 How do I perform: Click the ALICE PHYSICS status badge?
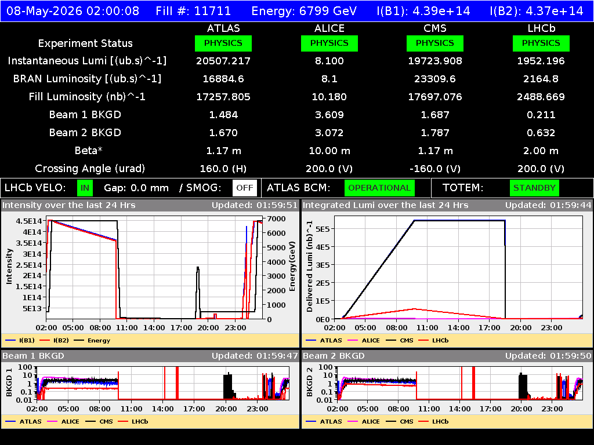click(329, 43)
